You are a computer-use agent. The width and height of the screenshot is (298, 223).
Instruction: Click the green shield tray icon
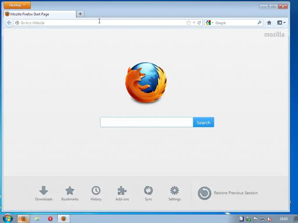[249, 219]
